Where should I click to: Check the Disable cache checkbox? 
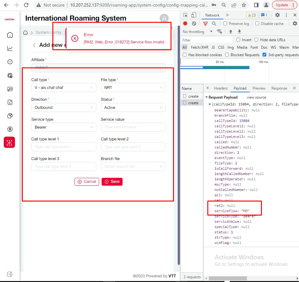pyautogui.click(x=257, y=23)
